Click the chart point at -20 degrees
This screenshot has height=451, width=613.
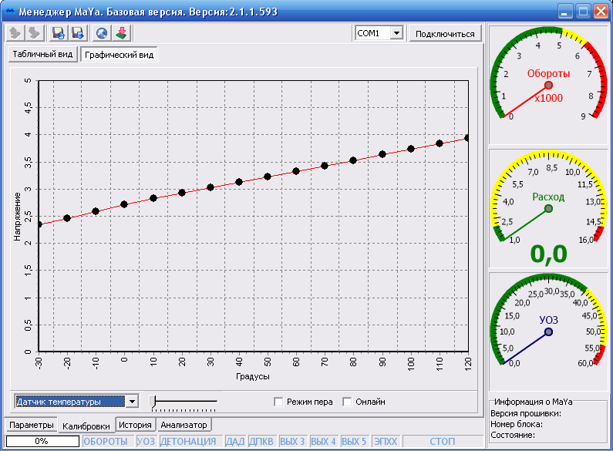pos(67,218)
